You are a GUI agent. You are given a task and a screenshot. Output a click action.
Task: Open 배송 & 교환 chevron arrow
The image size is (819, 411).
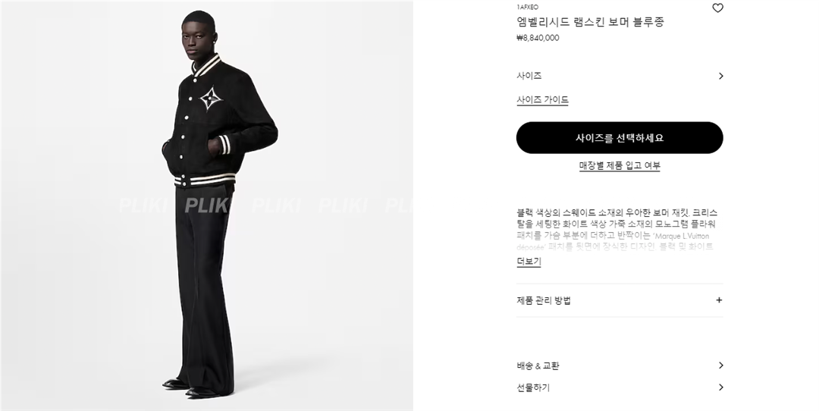721,366
